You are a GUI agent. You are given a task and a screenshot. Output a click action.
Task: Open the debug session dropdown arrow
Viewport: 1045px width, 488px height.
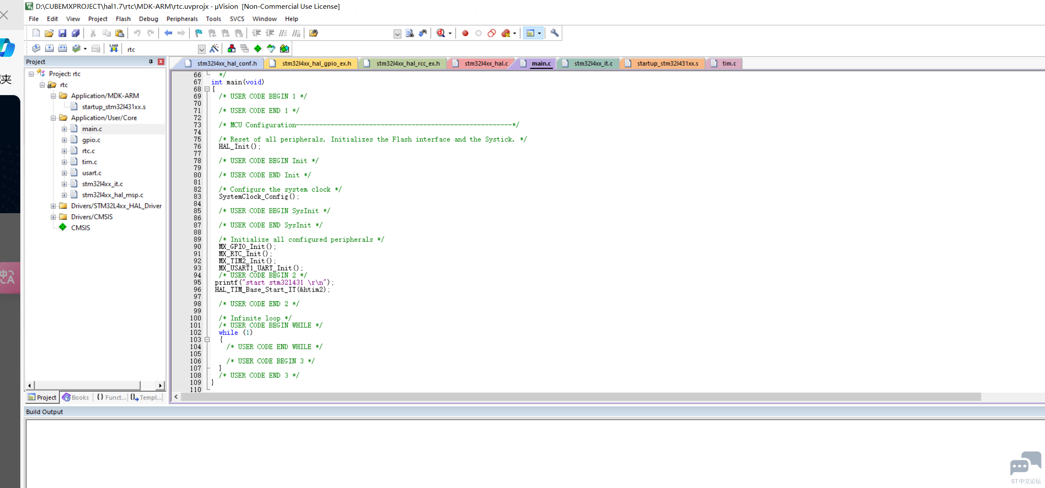pyautogui.click(x=450, y=33)
